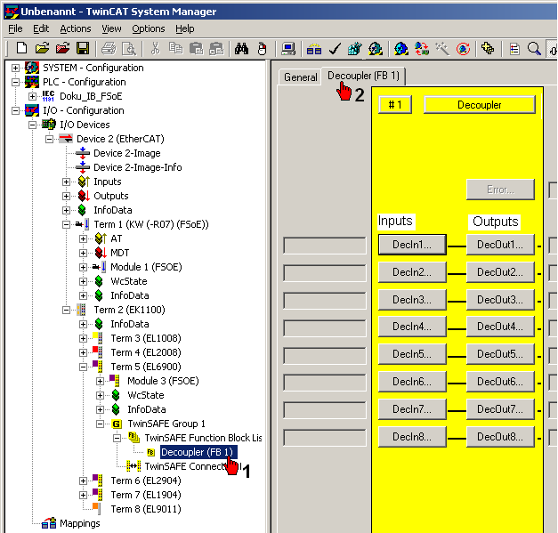Click the Find binoculars icon

click(x=242, y=48)
